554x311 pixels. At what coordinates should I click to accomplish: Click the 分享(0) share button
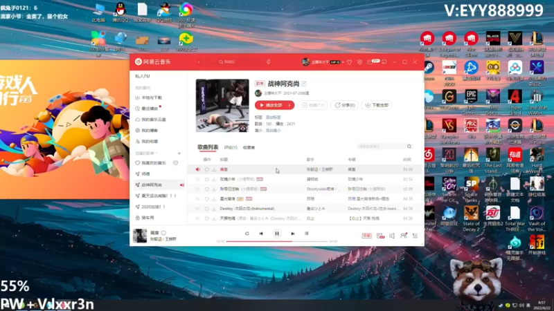click(344, 105)
